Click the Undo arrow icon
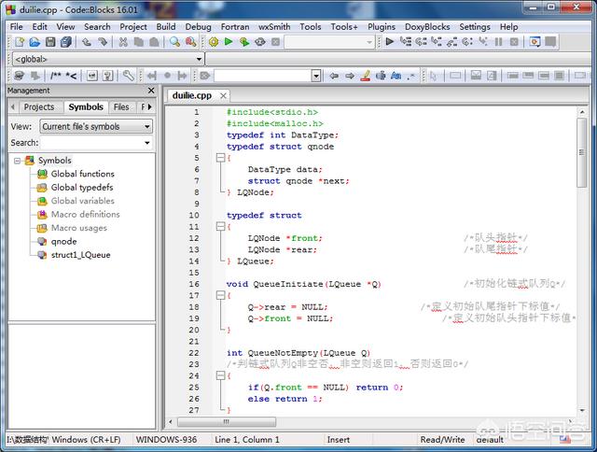 point(89,42)
